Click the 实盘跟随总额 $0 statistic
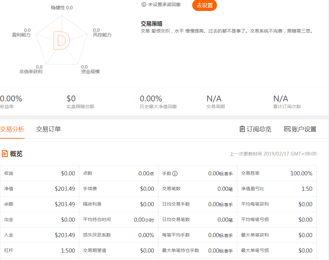The image size is (329, 260). [x=80, y=102]
